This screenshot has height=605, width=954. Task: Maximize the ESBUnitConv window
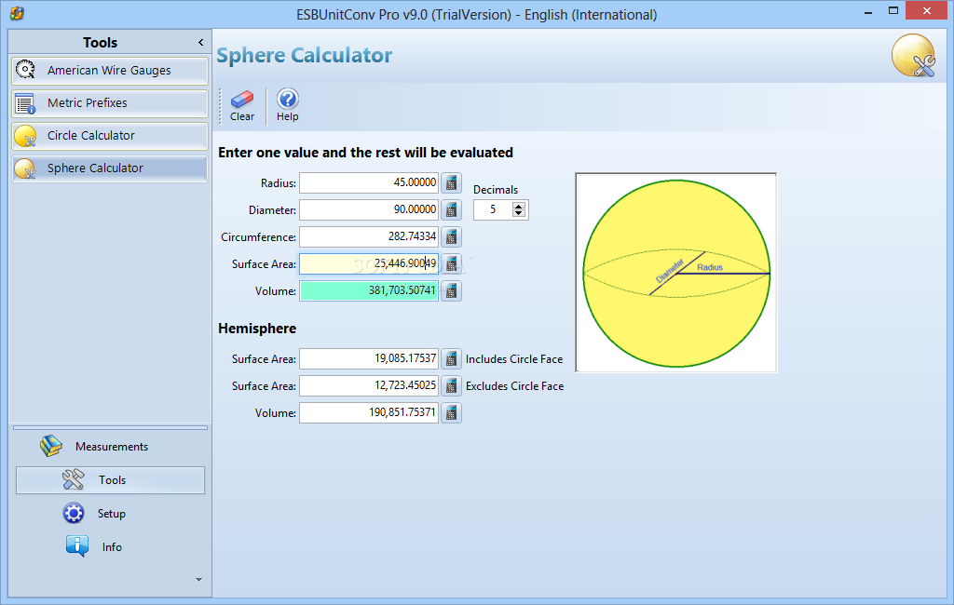coord(893,11)
